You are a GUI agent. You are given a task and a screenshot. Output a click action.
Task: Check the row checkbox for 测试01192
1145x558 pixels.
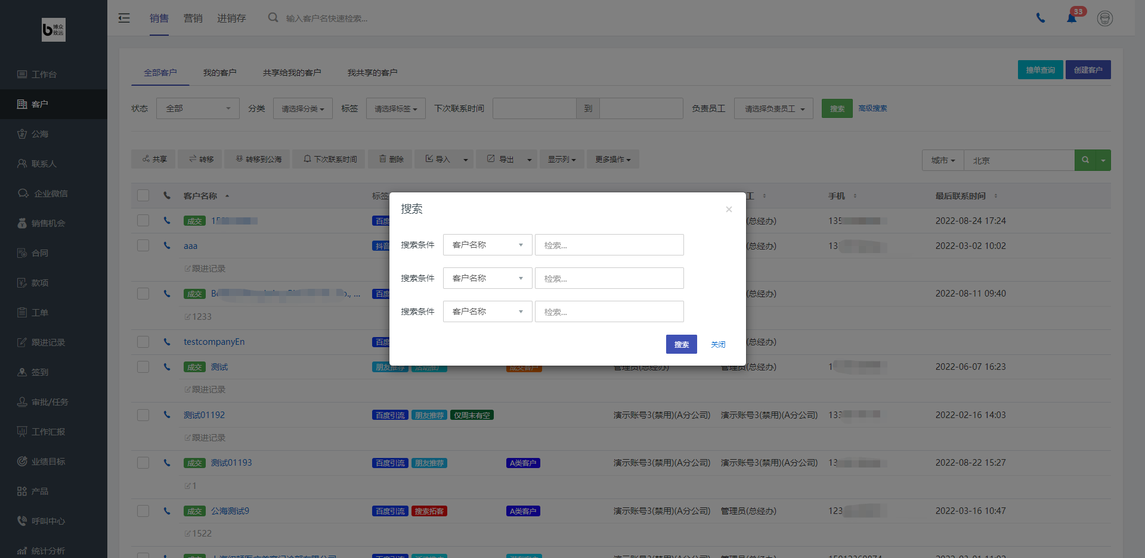tap(143, 415)
